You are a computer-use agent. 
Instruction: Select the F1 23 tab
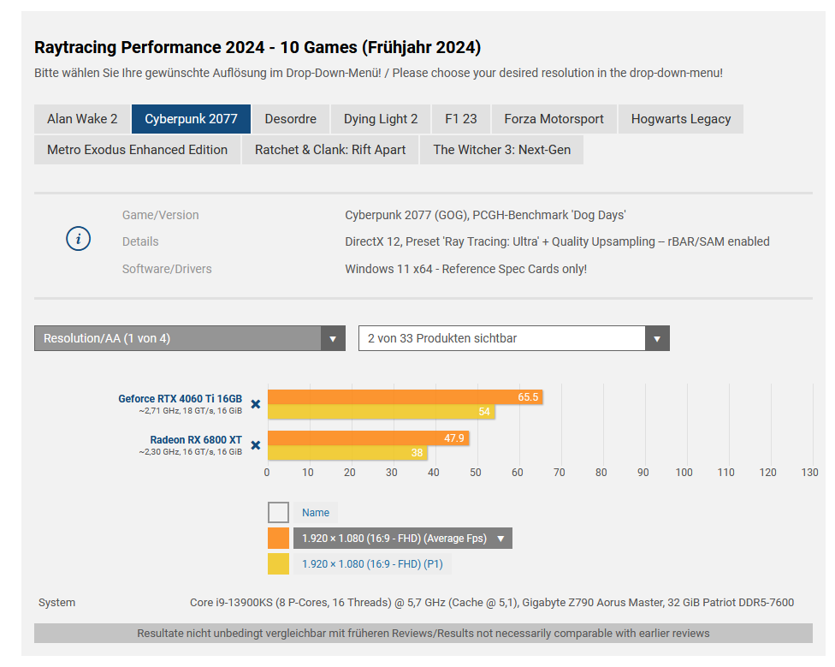tap(461, 119)
